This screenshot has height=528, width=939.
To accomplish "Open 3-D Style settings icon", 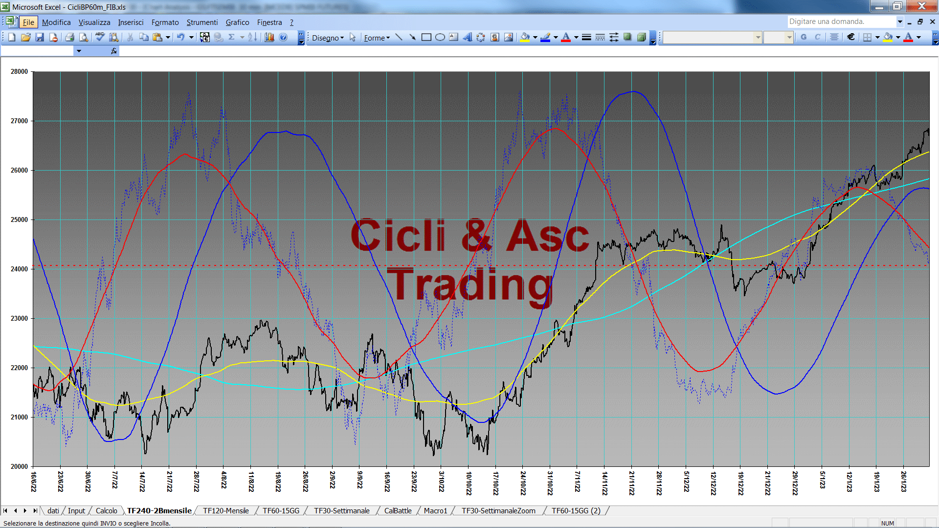I will [641, 38].
